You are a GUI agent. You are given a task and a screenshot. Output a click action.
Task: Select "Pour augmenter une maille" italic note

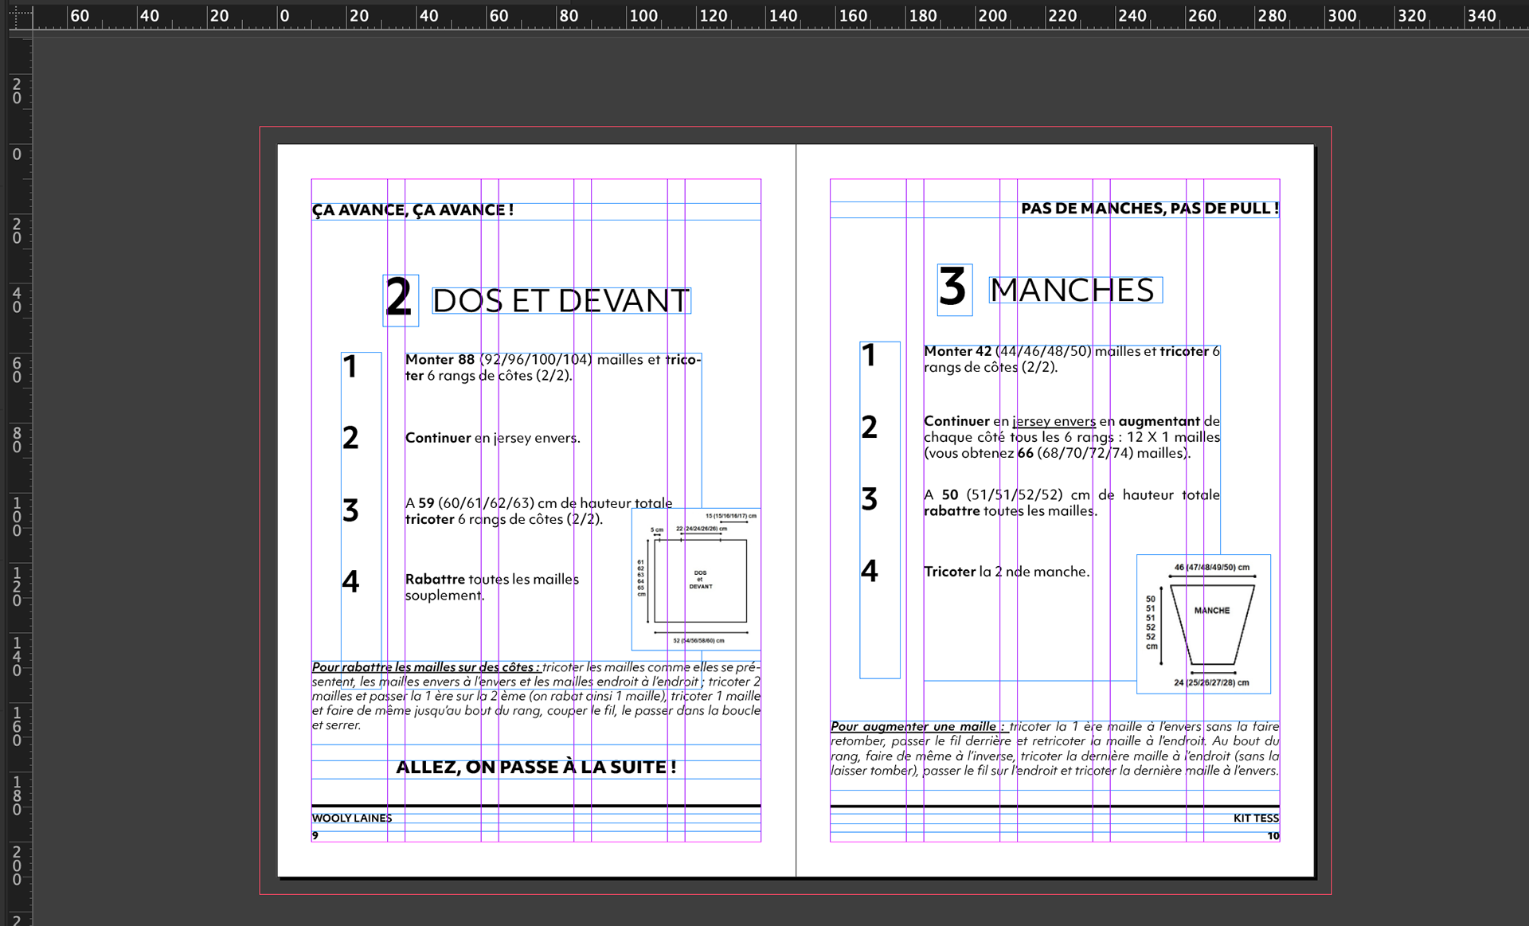(x=1054, y=748)
